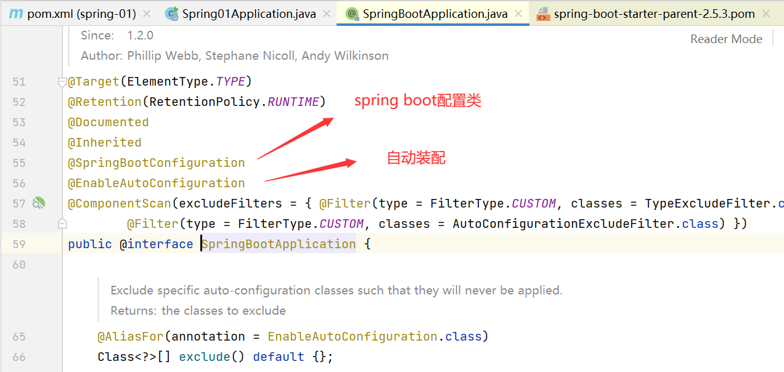Click the @AliasFor annotation on line 65
The width and height of the screenshot is (784, 372).
131,336
